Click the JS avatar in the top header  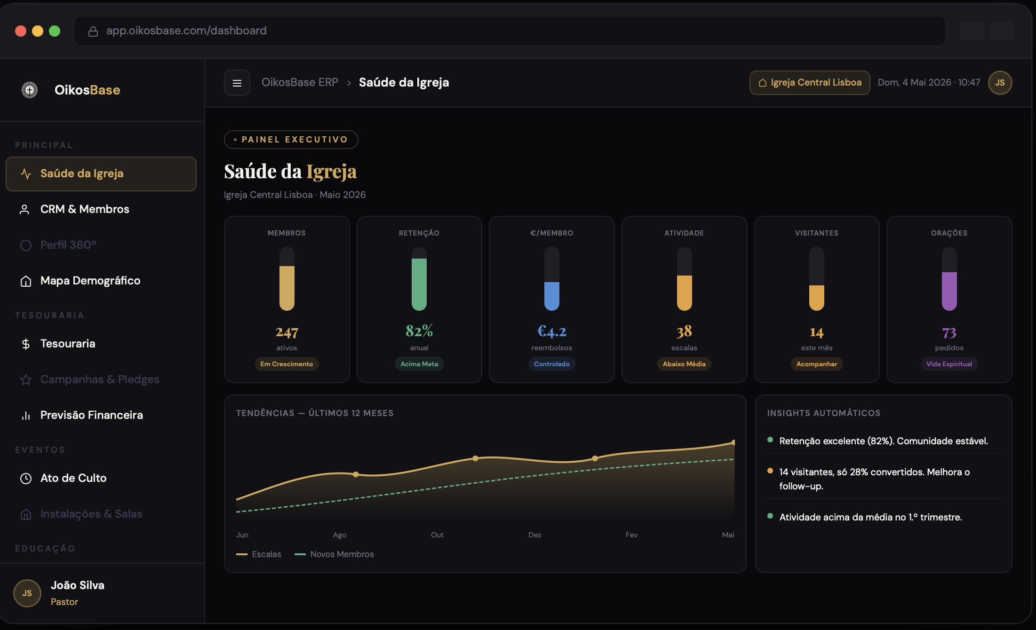point(1000,83)
